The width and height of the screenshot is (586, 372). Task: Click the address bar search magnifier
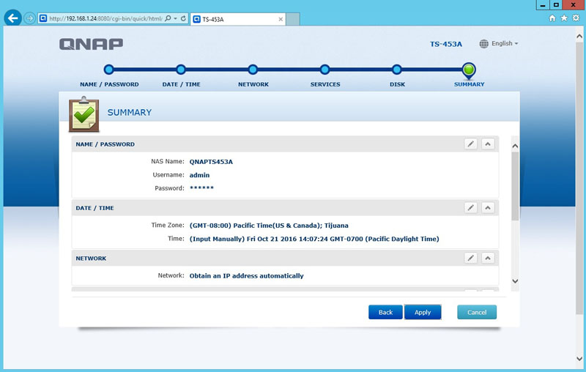click(168, 18)
